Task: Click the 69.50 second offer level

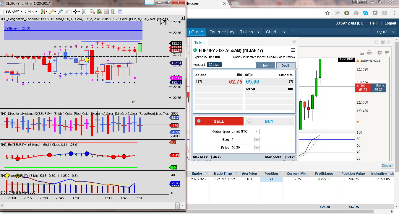Action: 250,89
